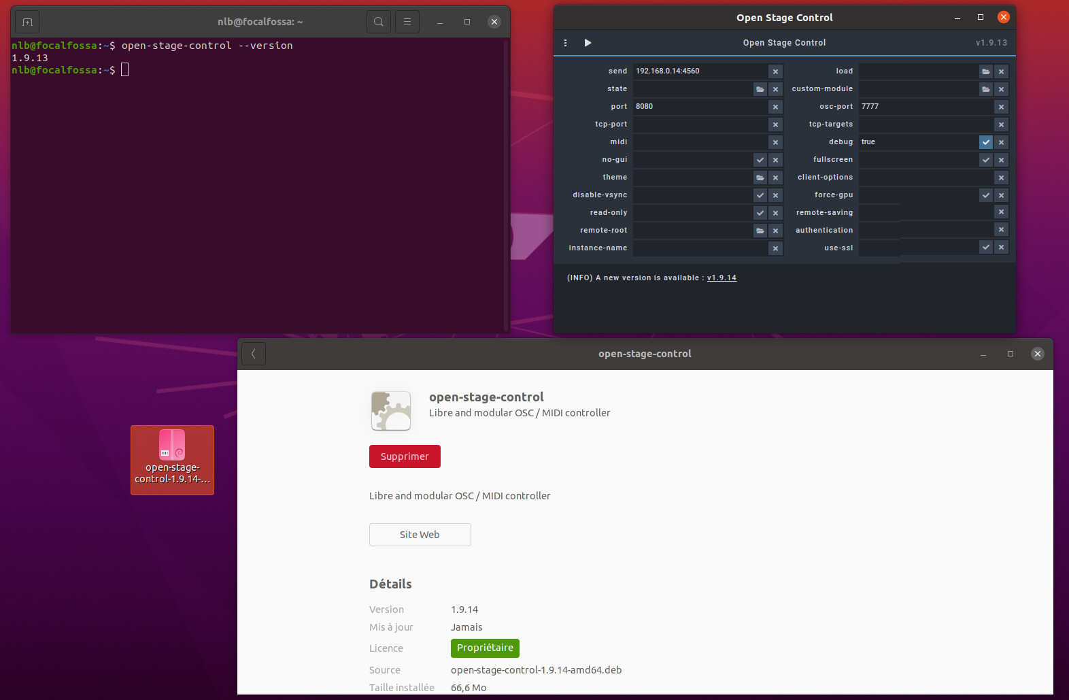This screenshot has width=1069, height=700.
Task: Click Supprimer to remove the package
Action: (405, 456)
